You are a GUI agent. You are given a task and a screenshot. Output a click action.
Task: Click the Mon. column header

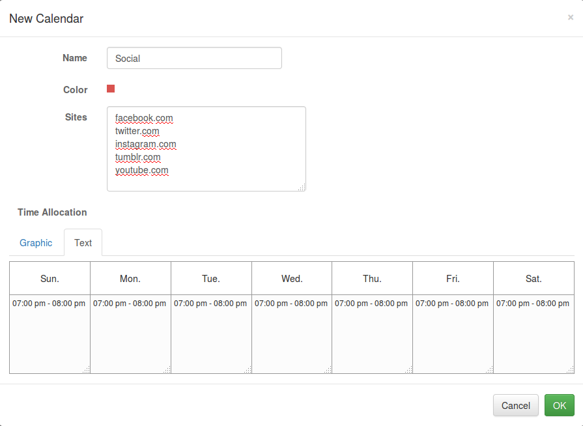(x=130, y=279)
